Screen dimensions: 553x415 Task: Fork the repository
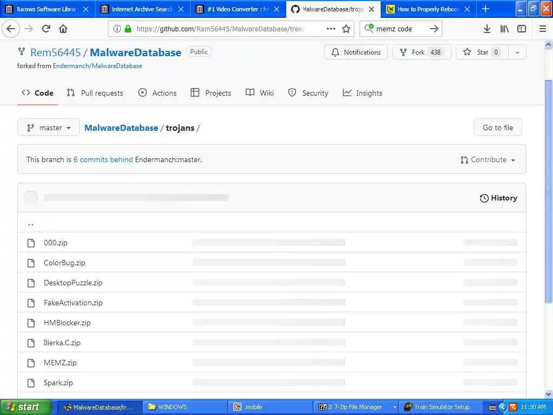pyautogui.click(x=421, y=52)
